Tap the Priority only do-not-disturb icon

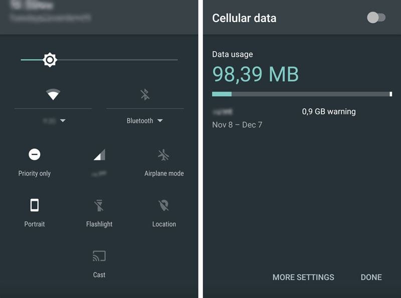click(x=35, y=154)
